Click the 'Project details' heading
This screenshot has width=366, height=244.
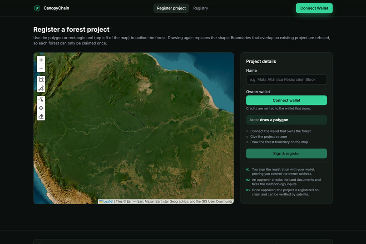(261, 61)
